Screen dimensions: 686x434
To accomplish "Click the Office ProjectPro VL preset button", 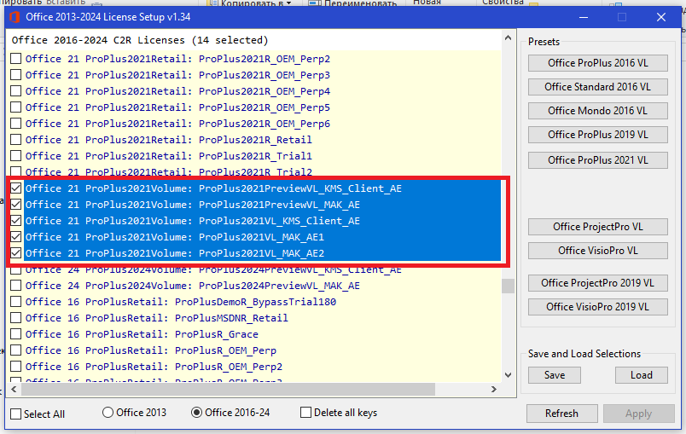I will 597,227.
